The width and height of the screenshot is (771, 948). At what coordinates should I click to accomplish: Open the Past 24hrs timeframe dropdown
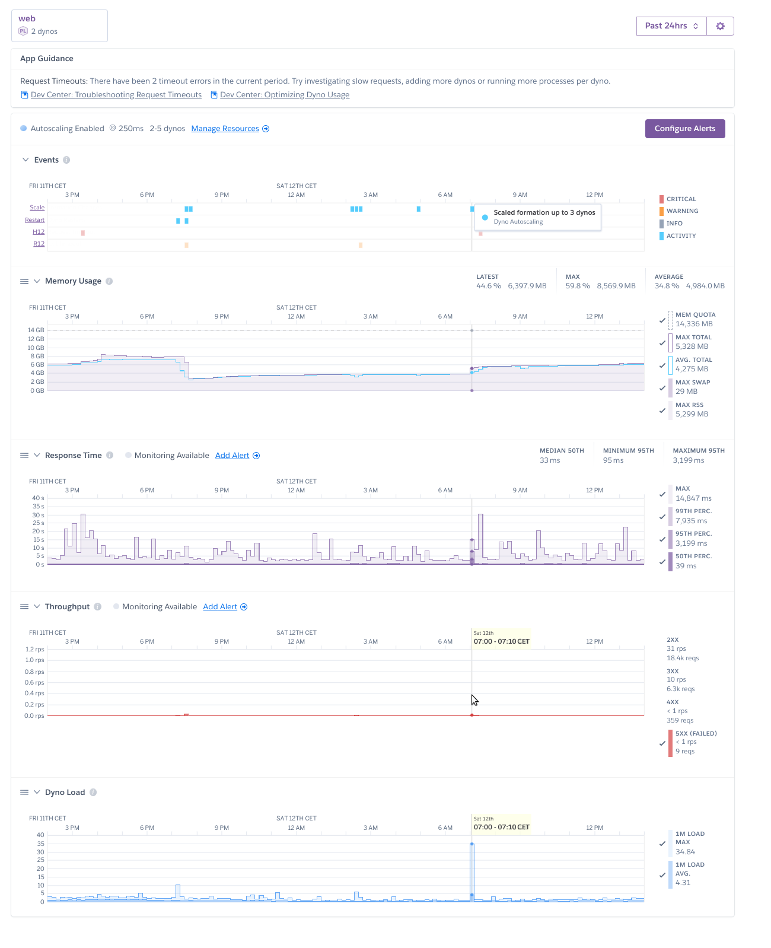tap(671, 26)
